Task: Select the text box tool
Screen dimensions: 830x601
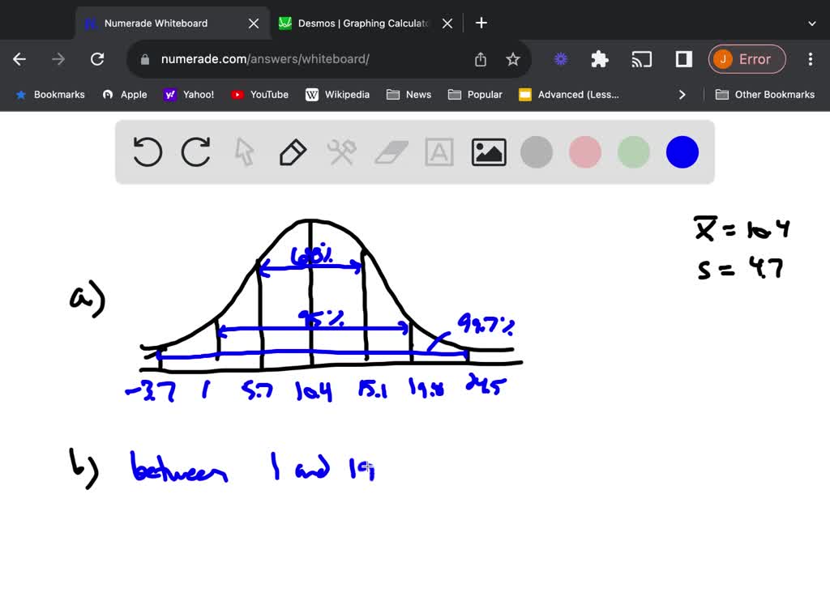Action: (439, 152)
